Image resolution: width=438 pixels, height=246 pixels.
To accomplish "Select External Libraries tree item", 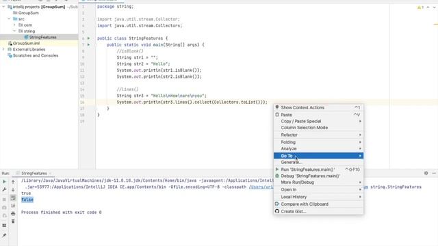I will [29, 49].
